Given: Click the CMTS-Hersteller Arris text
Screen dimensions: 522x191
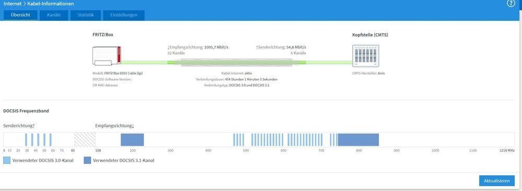Looking at the screenshot, I should point(368,73).
